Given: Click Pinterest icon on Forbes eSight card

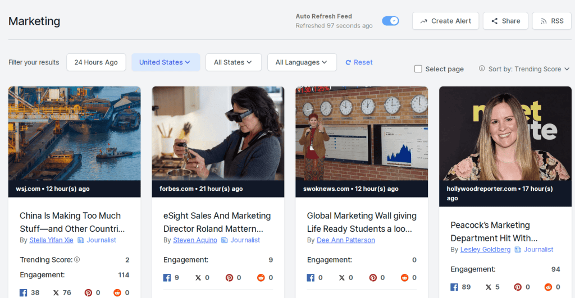Looking at the screenshot, I should (x=229, y=277).
